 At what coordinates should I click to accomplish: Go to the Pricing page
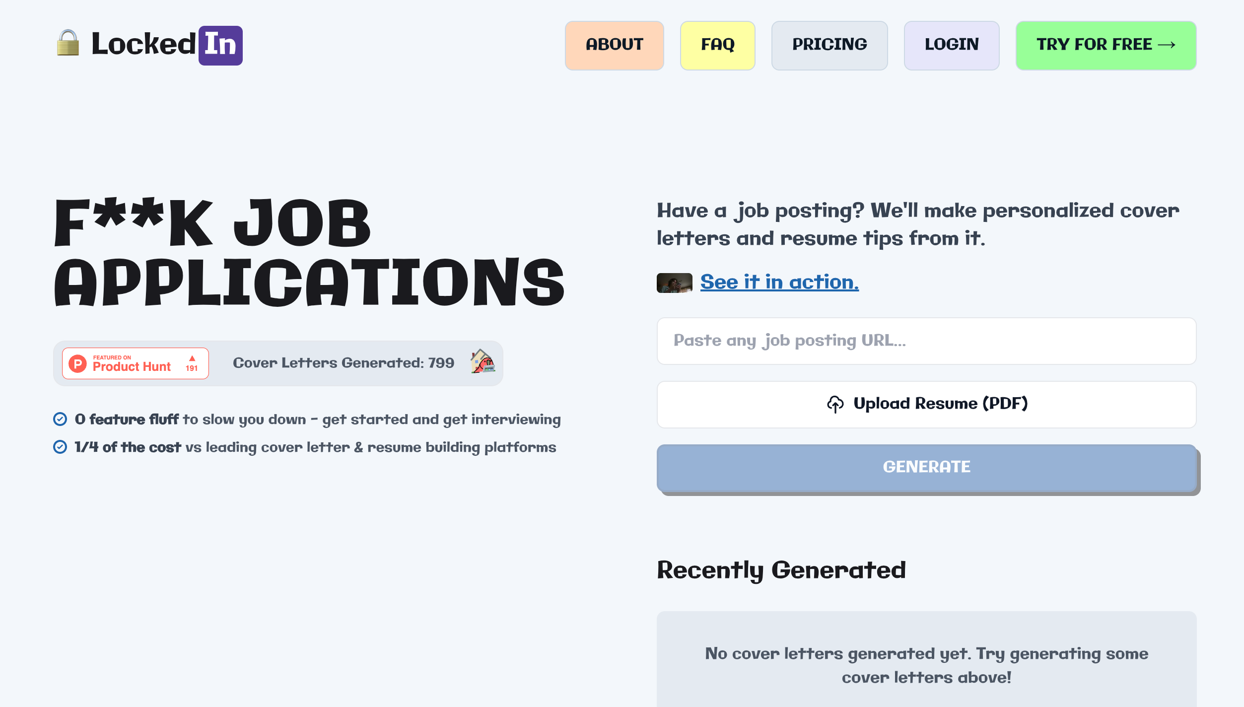coord(829,45)
